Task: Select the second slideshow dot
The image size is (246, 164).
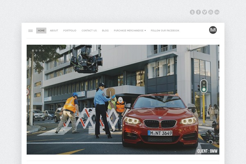Action: tap(36, 50)
